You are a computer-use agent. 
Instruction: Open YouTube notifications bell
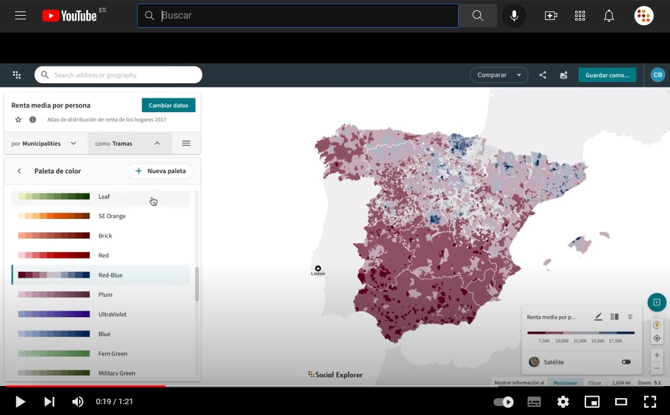pos(609,16)
